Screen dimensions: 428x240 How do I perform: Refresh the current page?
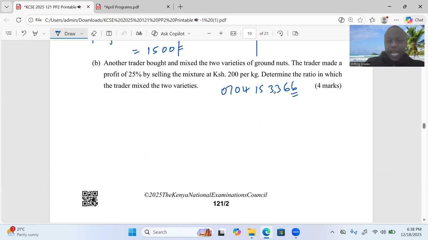point(19,20)
